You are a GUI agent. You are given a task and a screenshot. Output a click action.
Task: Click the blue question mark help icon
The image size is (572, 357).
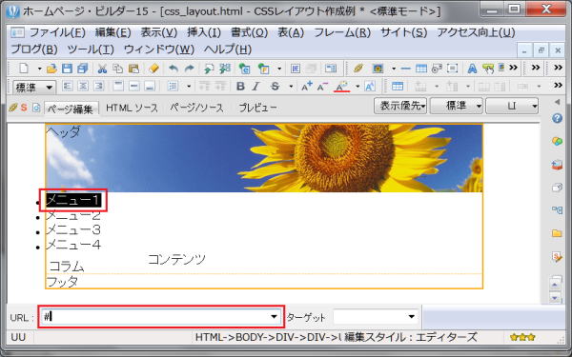[x=557, y=118]
